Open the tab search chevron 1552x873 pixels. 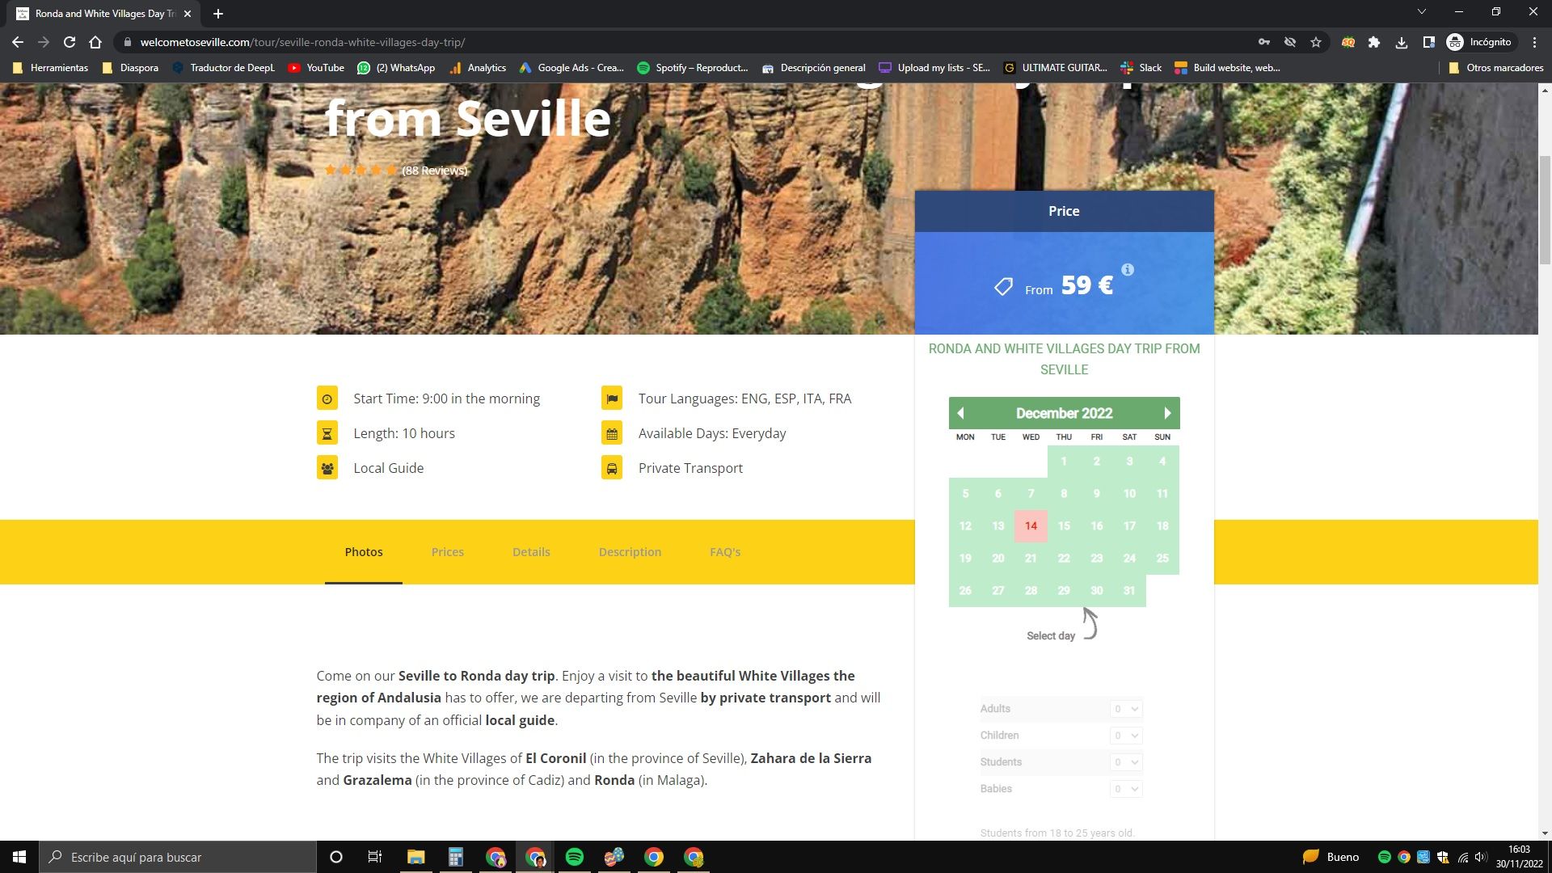(x=1422, y=11)
